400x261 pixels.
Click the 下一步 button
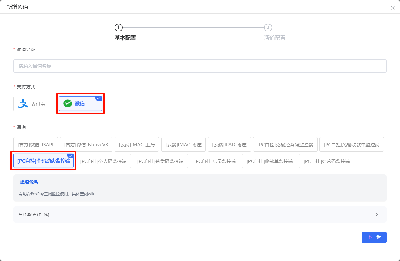pos(374,237)
